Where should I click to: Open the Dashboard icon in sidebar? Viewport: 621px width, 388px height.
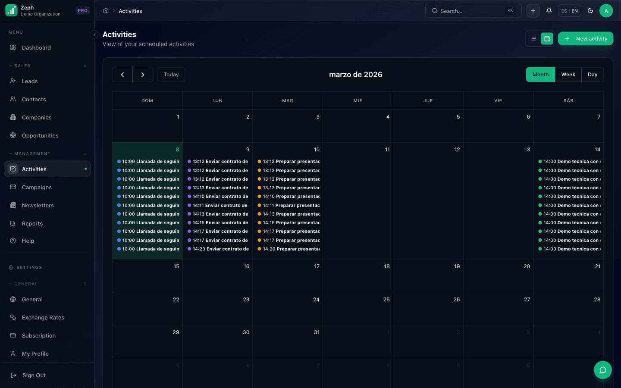point(13,47)
